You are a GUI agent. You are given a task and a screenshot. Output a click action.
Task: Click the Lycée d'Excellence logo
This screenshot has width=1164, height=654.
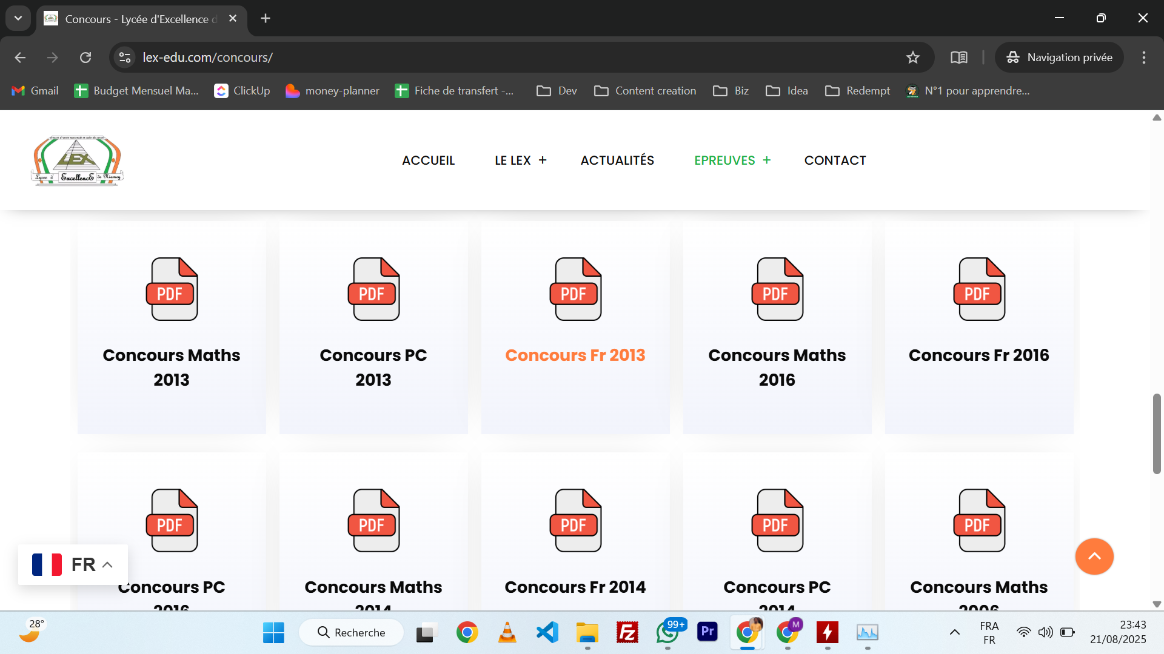[77, 160]
